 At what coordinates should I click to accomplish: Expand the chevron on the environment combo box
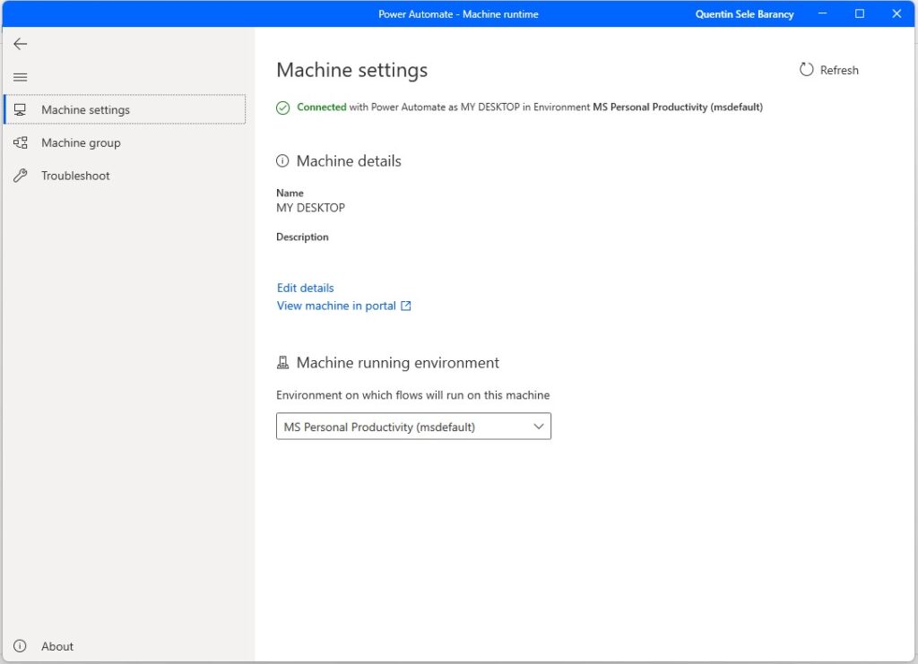point(538,426)
